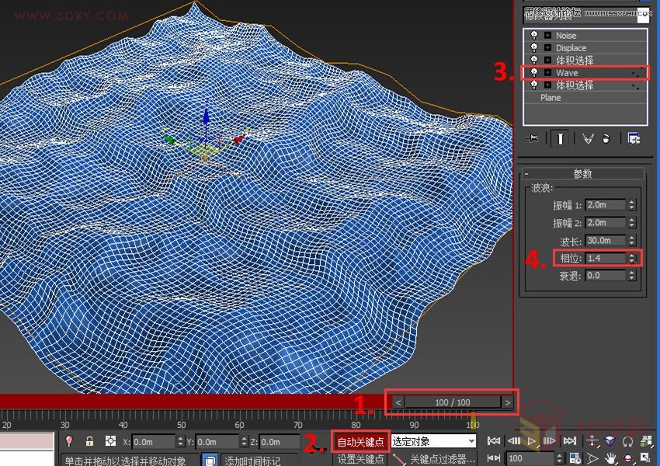Remove modifier from the stack via trash icon
The width and height of the screenshot is (660, 466).
point(606,138)
